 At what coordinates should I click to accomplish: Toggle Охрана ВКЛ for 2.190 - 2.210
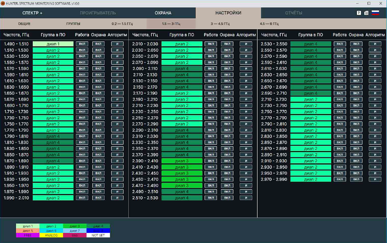coord(227,99)
